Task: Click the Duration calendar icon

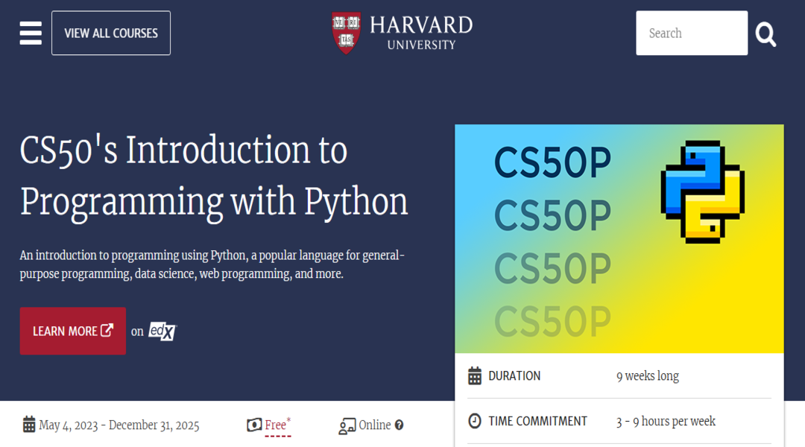Action: 475,375
